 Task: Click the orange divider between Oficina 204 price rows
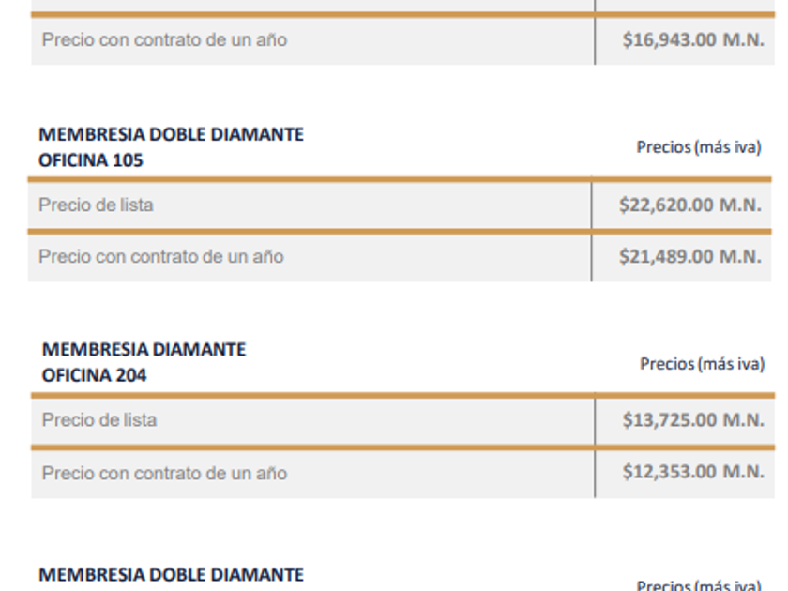coord(310,447)
